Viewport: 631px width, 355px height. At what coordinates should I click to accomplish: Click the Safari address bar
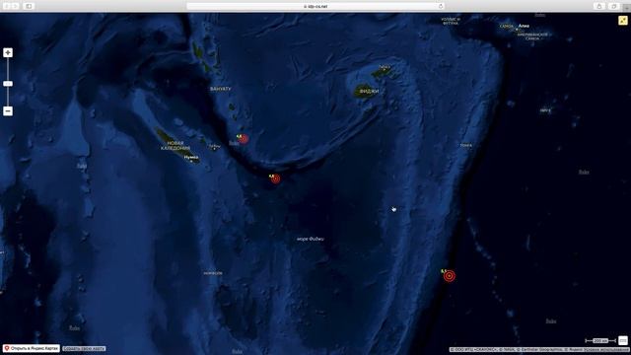pyautogui.click(x=315, y=6)
